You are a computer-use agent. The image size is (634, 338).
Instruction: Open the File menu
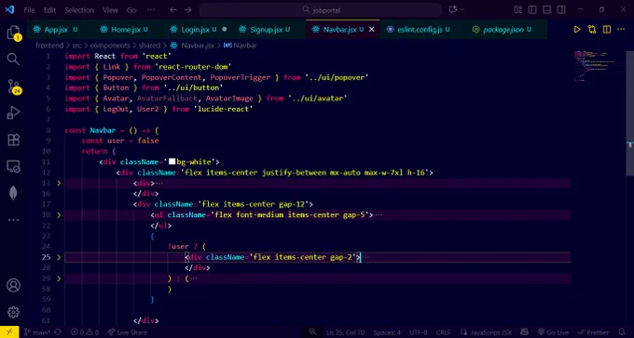tap(29, 10)
